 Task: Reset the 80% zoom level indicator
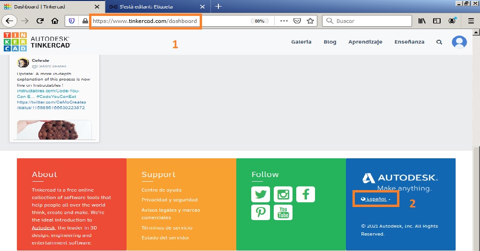(260, 21)
